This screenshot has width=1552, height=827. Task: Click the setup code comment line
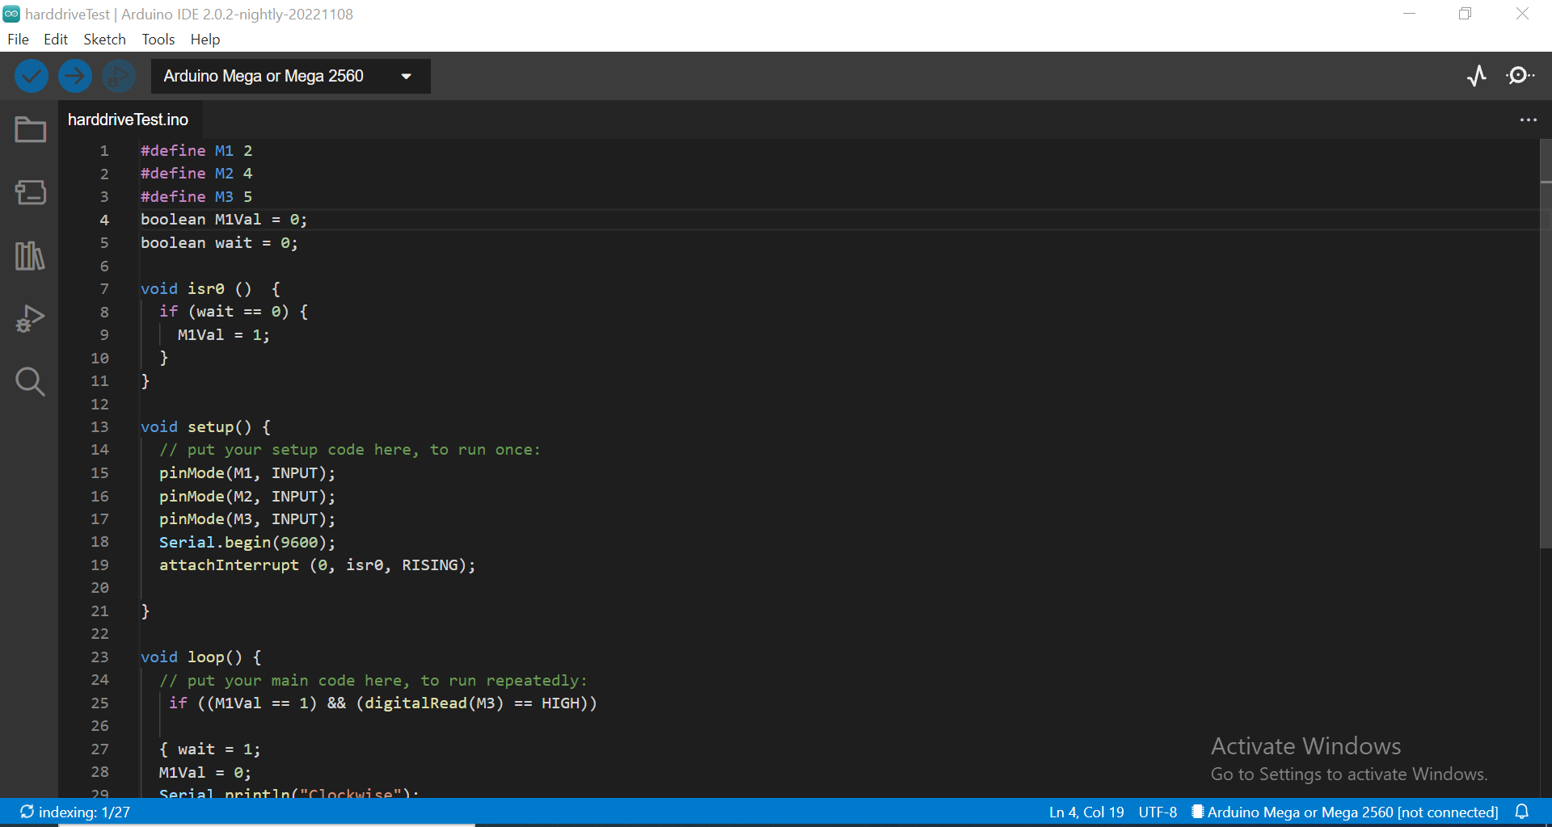[x=350, y=449]
